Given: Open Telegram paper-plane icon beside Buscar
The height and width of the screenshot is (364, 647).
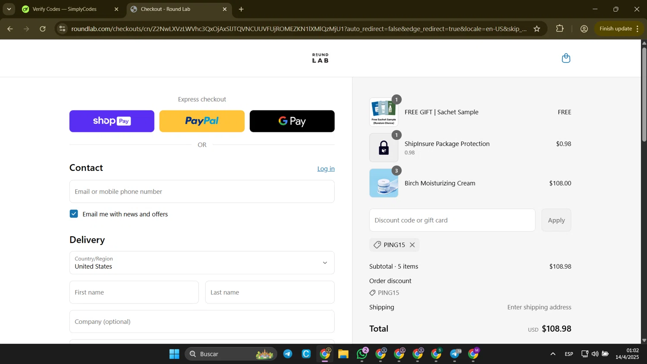Looking at the screenshot, I should point(288,354).
